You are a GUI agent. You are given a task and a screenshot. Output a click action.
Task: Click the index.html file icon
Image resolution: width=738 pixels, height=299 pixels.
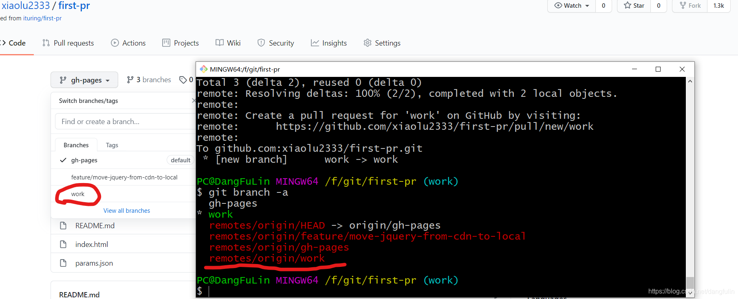(x=63, y=244)
